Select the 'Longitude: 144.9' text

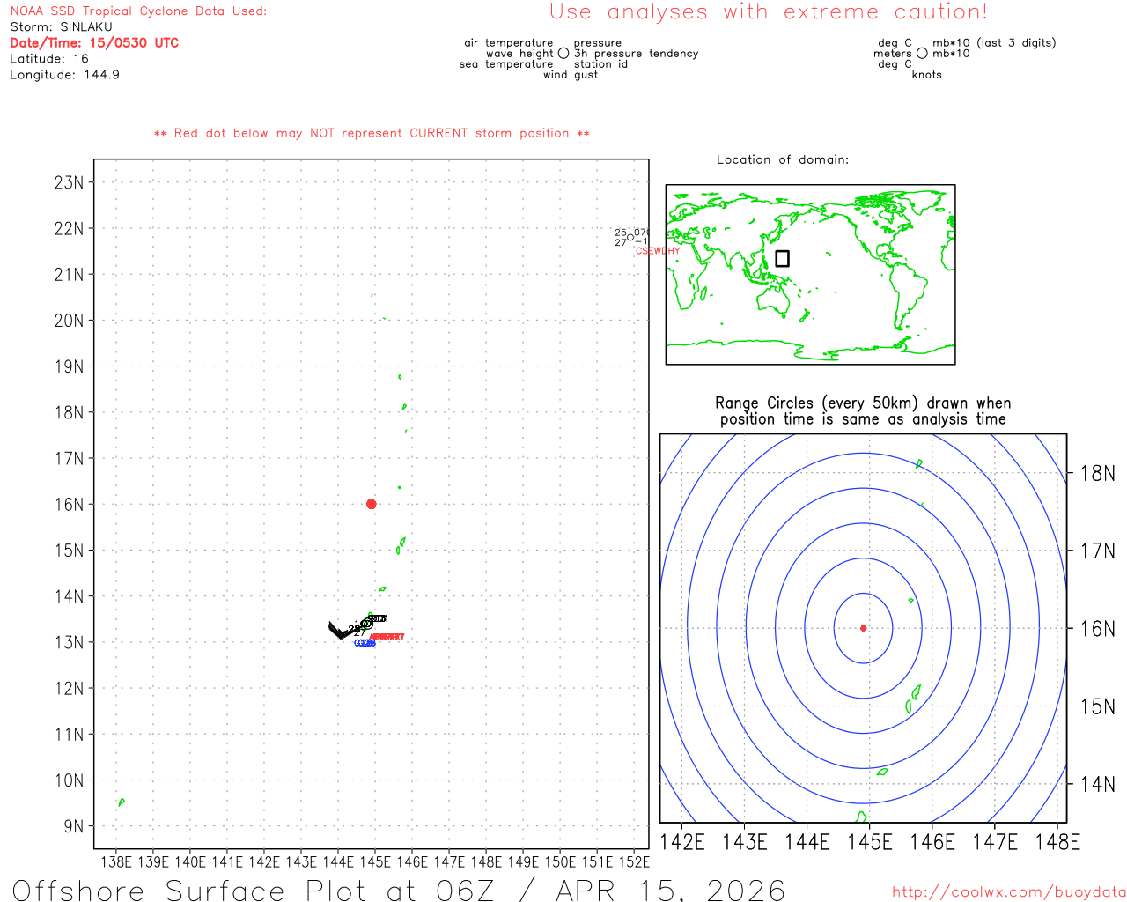64,75
